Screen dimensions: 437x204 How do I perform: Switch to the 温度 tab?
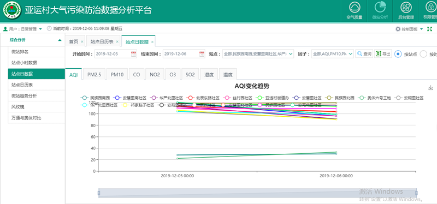click(x=228, y=75)
